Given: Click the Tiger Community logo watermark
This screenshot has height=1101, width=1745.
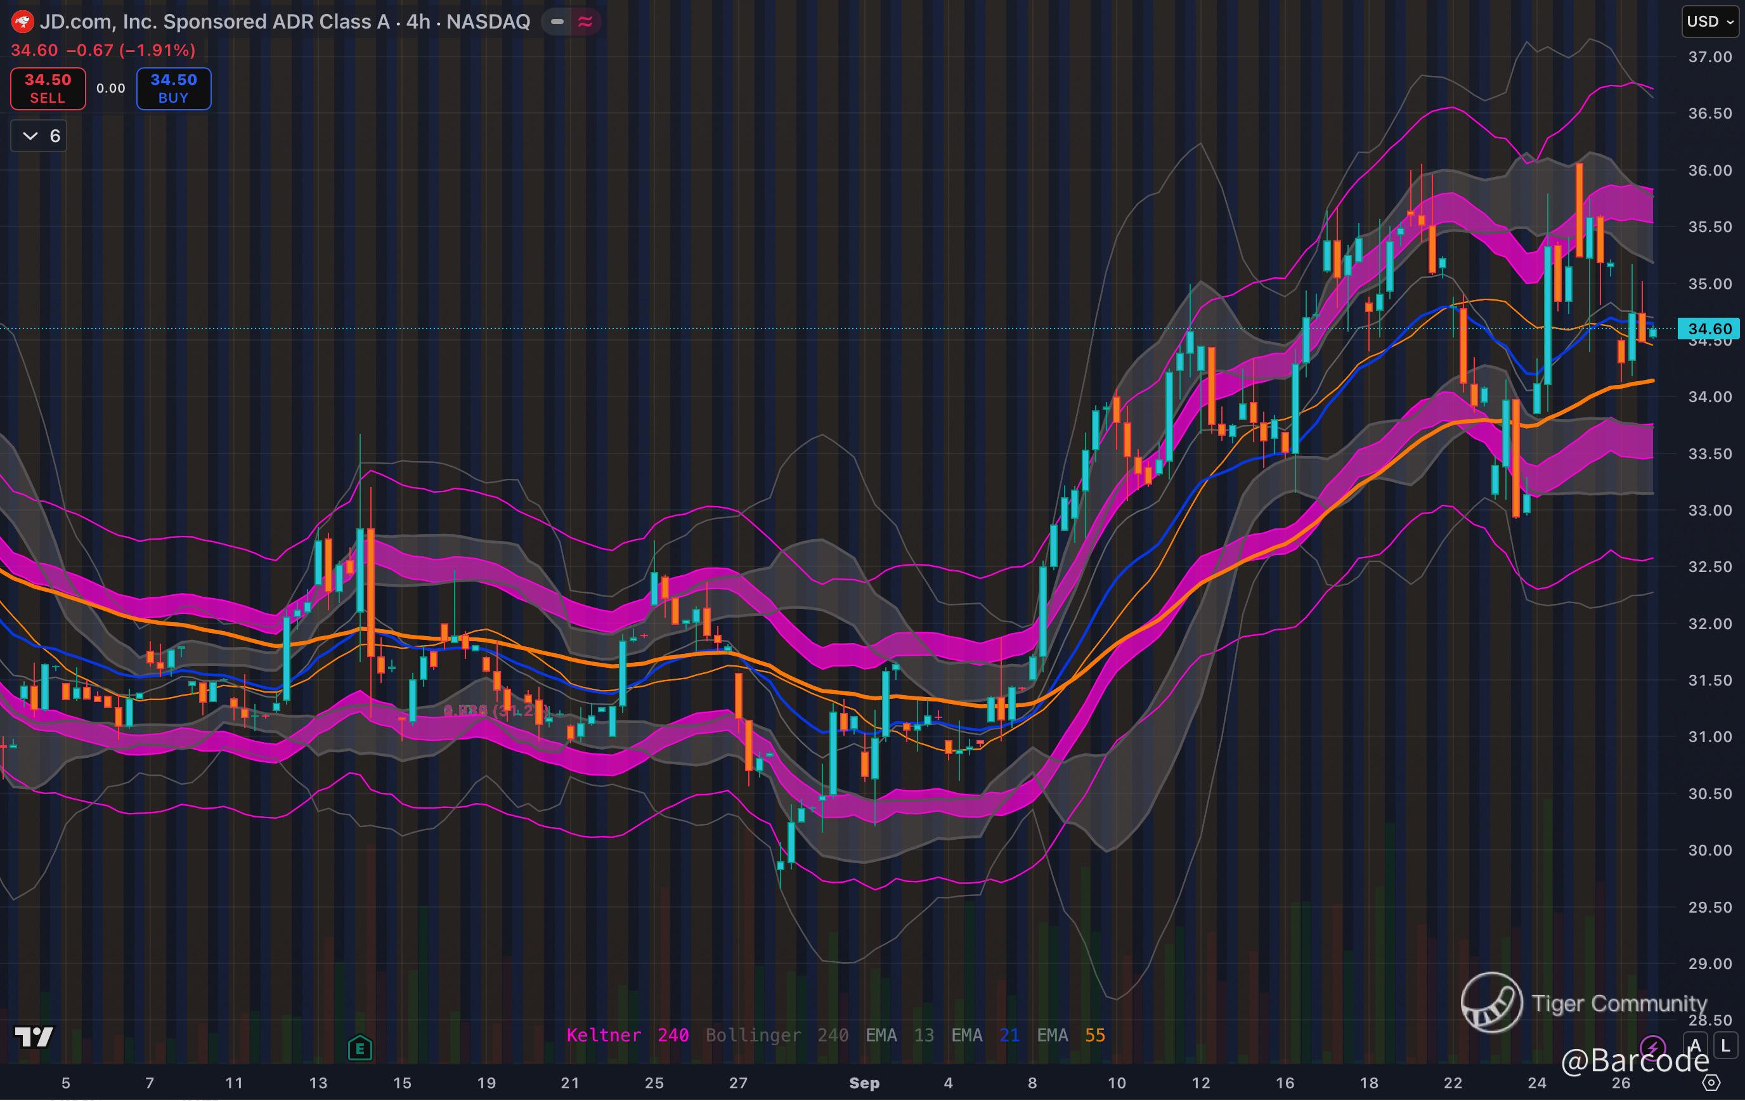Looking at the screenshot, I should pyautogui.click(x=1491, y=1003).
